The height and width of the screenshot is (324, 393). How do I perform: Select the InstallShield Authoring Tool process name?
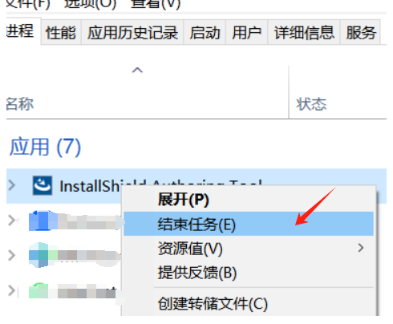point(160,186)
